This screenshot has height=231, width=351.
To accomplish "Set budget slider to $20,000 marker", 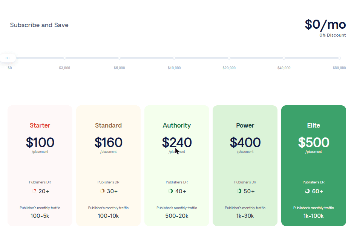I will click(229, 58).
